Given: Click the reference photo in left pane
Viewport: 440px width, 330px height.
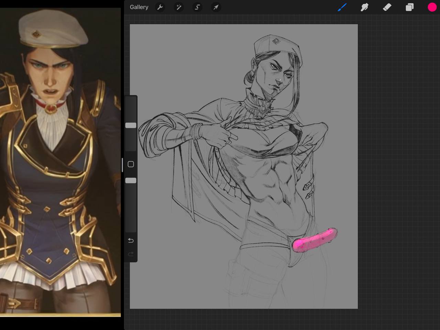Looking at the screenshot, I should click(x=60, y=162).
